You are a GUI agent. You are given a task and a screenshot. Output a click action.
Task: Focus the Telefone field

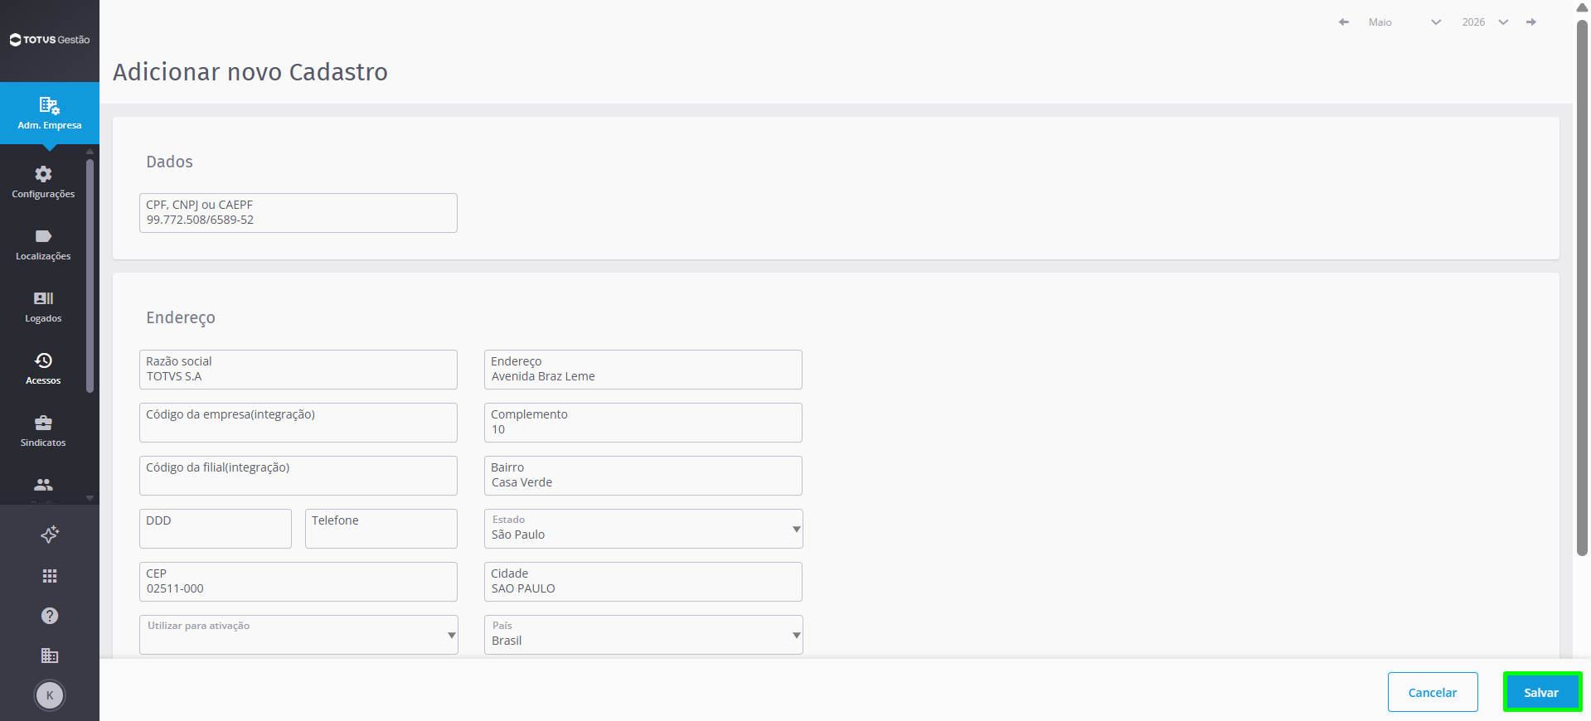click(381, 529)
